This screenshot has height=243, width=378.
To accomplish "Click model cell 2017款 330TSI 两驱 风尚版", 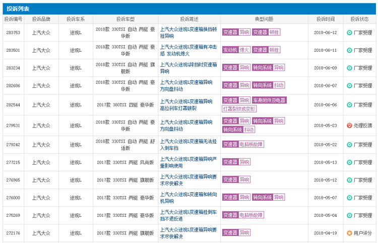I will click(125, 163).
